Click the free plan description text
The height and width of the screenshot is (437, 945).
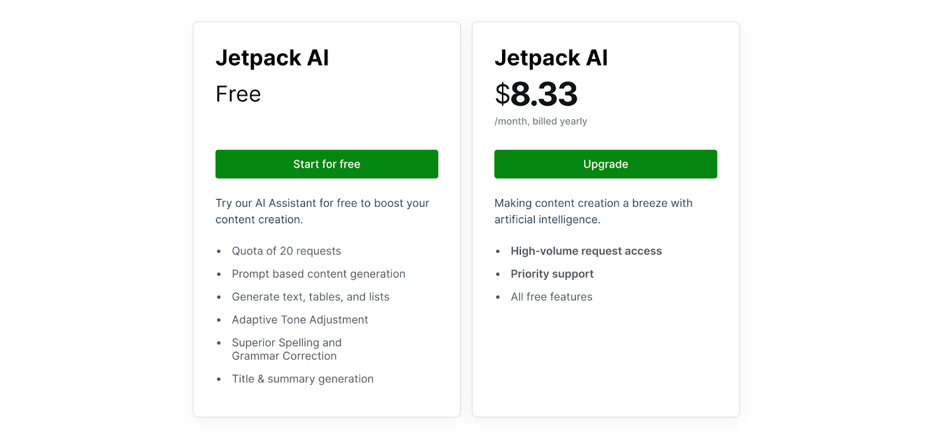[322, 211]
